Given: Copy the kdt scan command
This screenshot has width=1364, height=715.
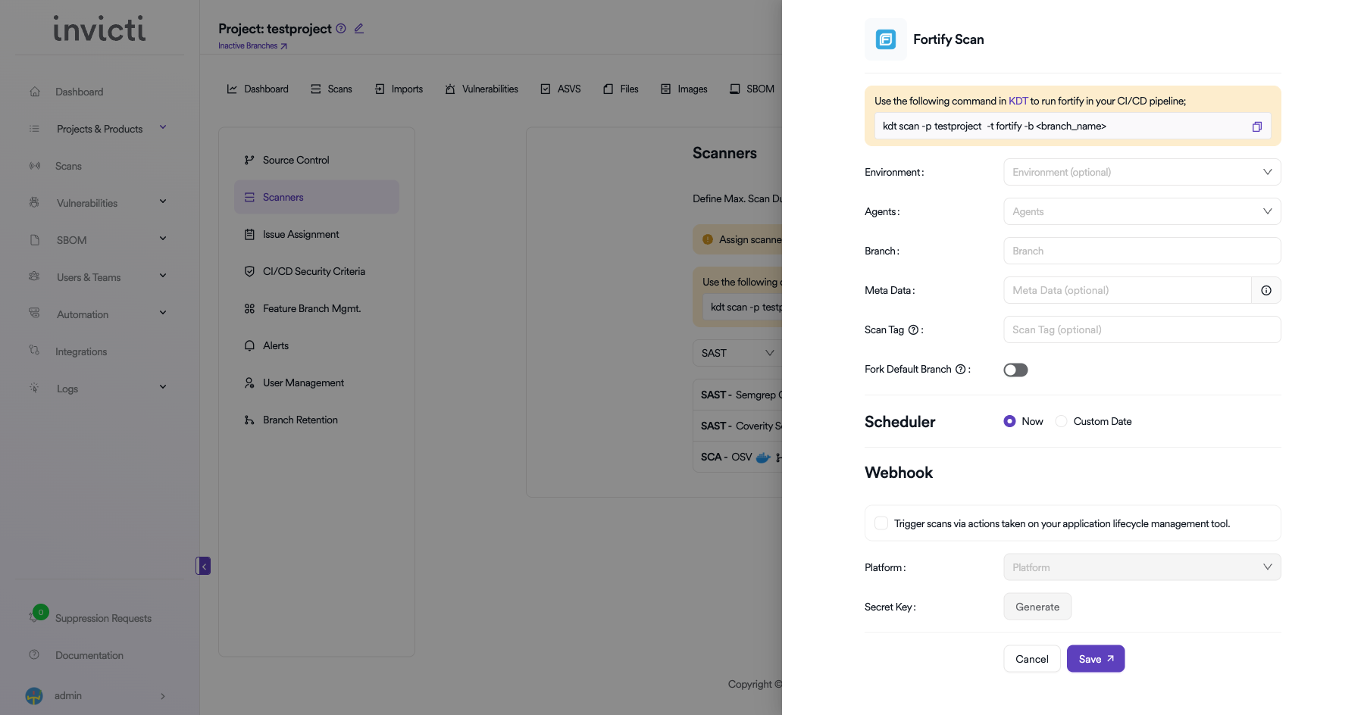Looking at the screenshot, I should coord(1256,126).
